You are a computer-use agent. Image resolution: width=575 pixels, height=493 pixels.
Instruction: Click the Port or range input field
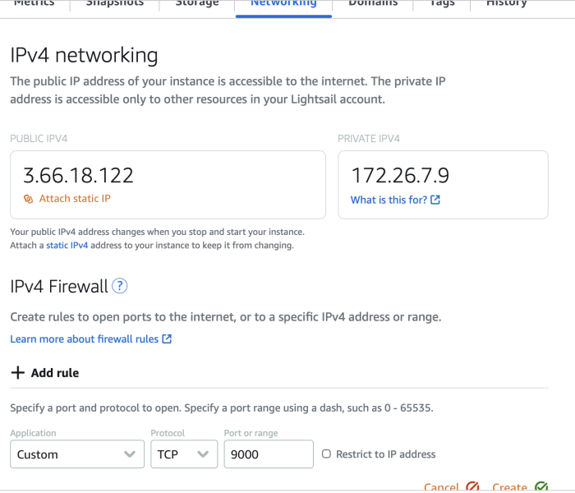269,454
